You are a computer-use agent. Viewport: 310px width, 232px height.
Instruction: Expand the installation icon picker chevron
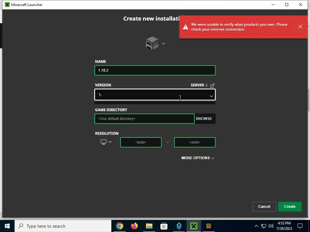click(x=163, y=43)
